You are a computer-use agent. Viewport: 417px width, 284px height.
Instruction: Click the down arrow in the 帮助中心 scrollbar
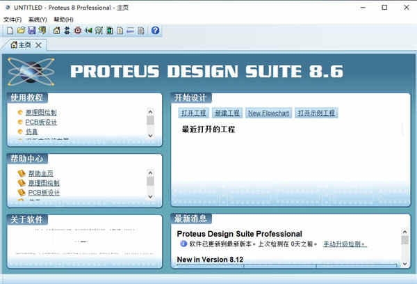[150, 196]
